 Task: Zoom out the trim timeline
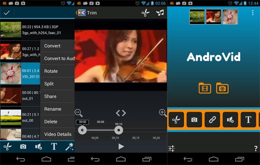pyautogui.click(x=78, y=113)
